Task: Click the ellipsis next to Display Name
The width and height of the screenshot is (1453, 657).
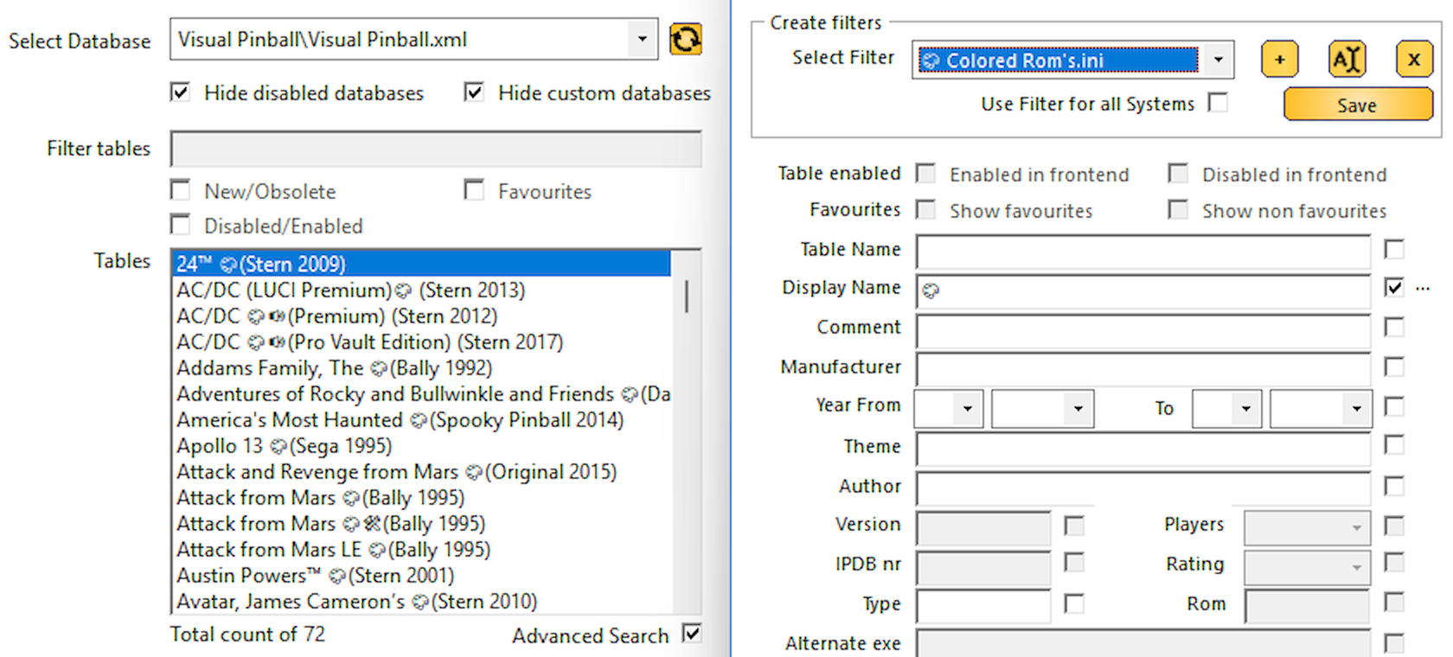Action: (x=1423, y=289)
